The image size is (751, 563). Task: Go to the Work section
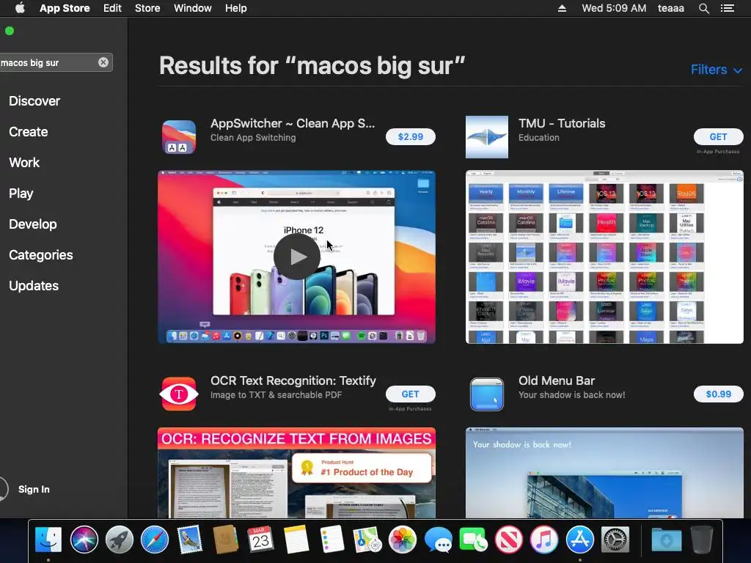click(24, 163)
